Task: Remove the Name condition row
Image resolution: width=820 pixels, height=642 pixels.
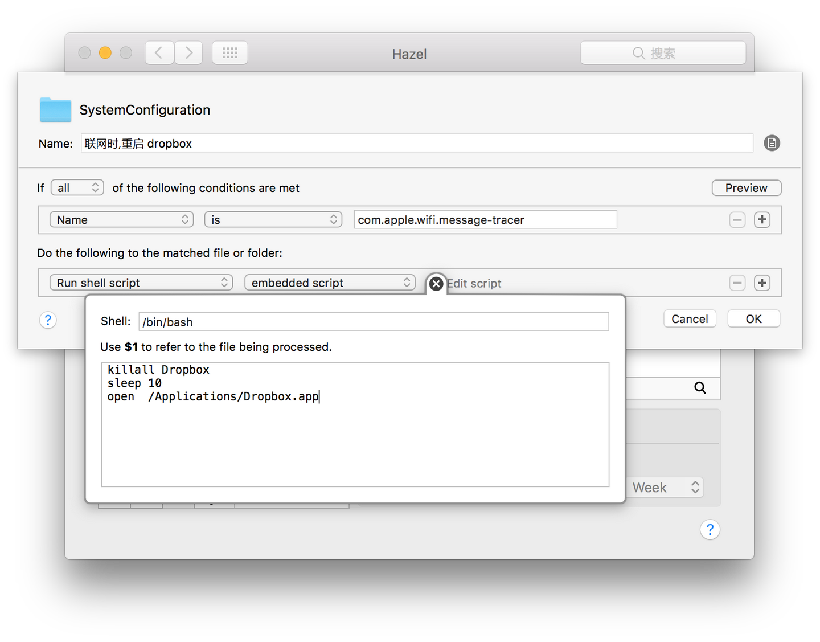Action: [x=737, y=220]
